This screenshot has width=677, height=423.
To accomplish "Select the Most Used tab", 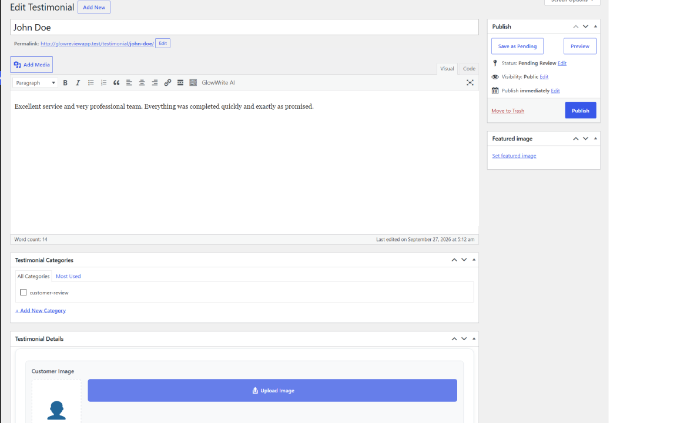I will pos(68,276).
